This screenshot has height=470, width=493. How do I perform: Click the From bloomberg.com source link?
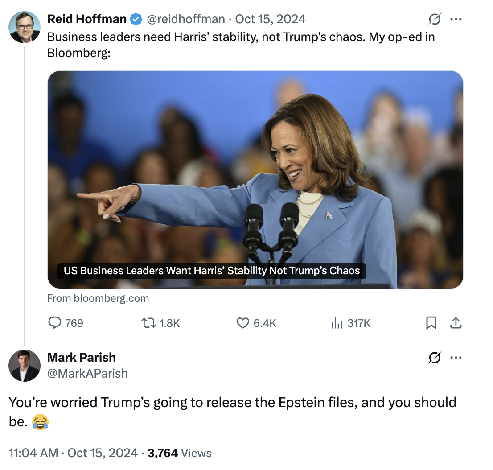pyautogui.click(x=98, y=298)
